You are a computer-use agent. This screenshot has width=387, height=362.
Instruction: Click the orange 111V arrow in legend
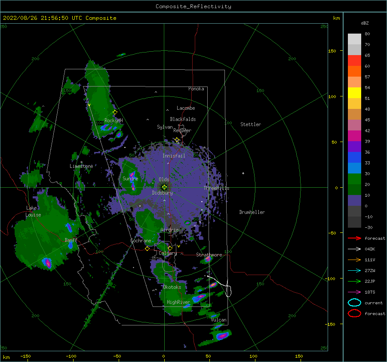pyautogui.click(x=354, y=260)
